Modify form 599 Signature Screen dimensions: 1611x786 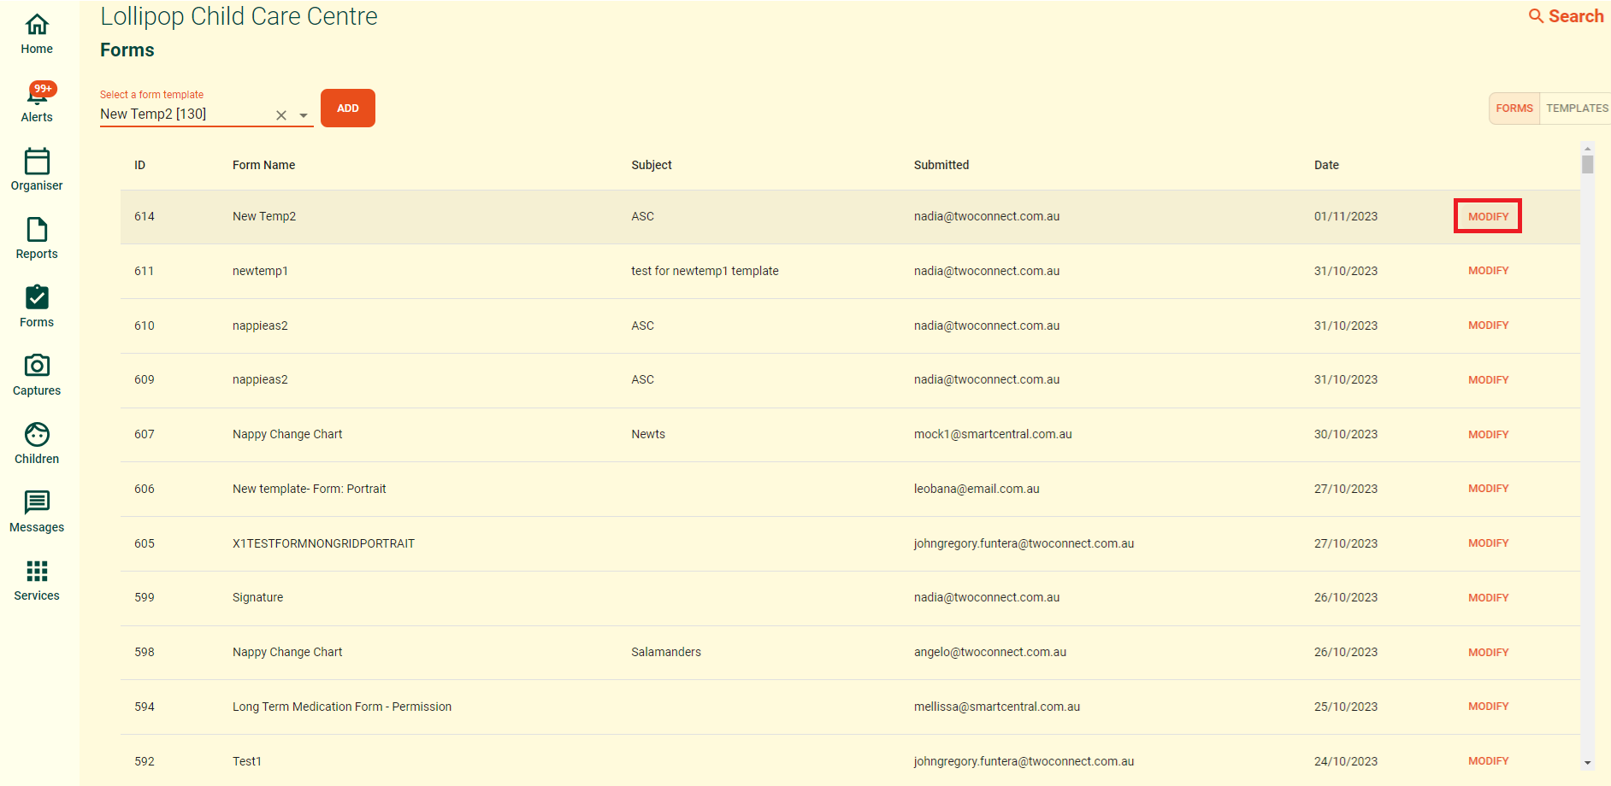pyautogui.click(x=1488, y=598)
